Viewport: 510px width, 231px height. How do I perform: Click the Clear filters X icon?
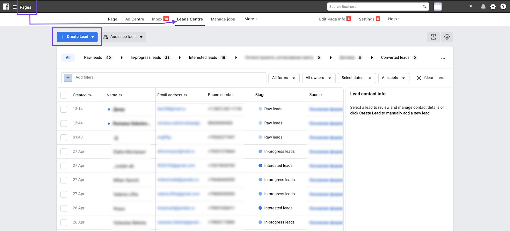[x=419, y=78]
